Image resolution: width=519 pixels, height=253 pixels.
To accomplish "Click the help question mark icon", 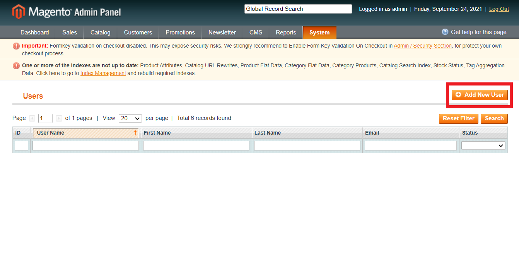I will pyautogui.click(x=445, y=32).
